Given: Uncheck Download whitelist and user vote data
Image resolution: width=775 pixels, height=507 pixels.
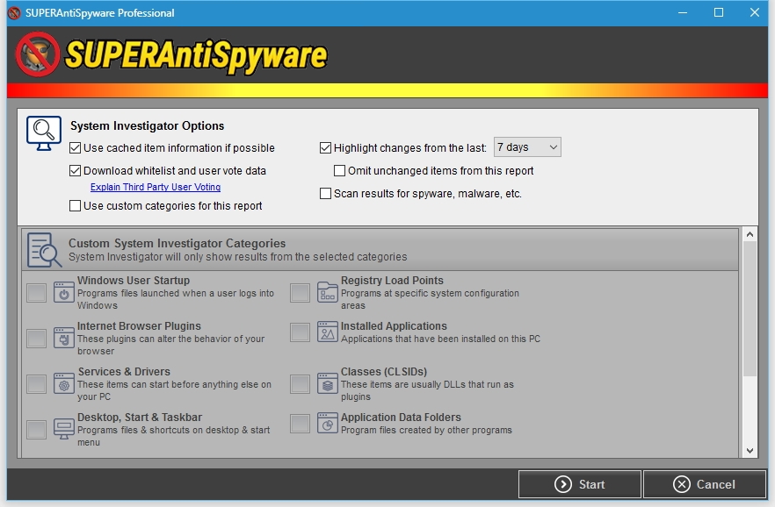Looking at the screenshot, I should [x=76, y=171].
